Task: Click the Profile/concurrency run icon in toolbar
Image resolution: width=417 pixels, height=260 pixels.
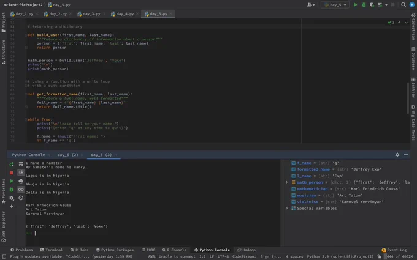Action: click(x=380, y=5)
